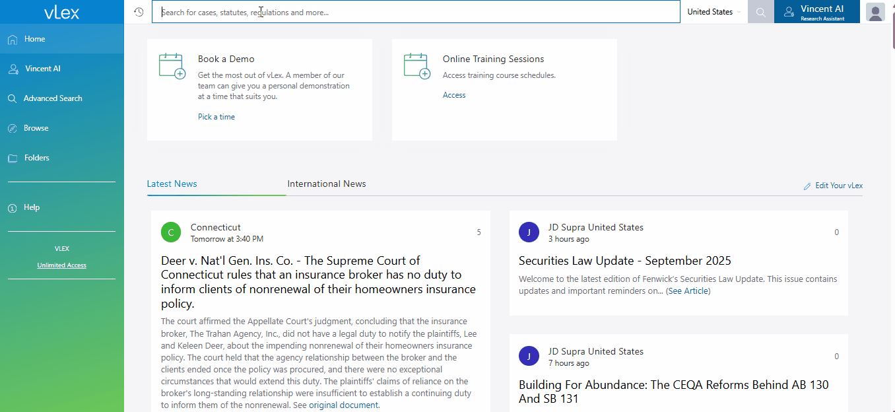The image size is (895, 412).
Task: Open Advanced Search from the sidebar
Action: tap(53, 98)
